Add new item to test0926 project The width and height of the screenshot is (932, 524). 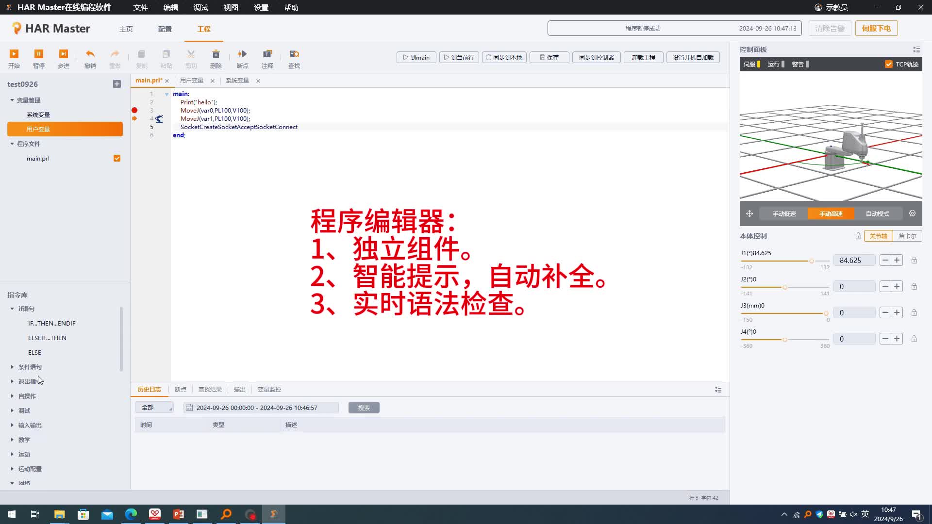coord(117,84)
